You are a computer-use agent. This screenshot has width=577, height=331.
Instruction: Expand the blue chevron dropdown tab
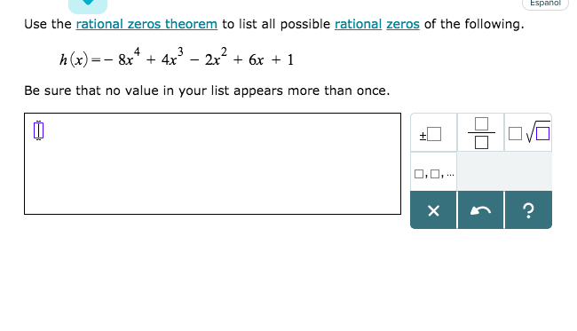click(88, 5)
